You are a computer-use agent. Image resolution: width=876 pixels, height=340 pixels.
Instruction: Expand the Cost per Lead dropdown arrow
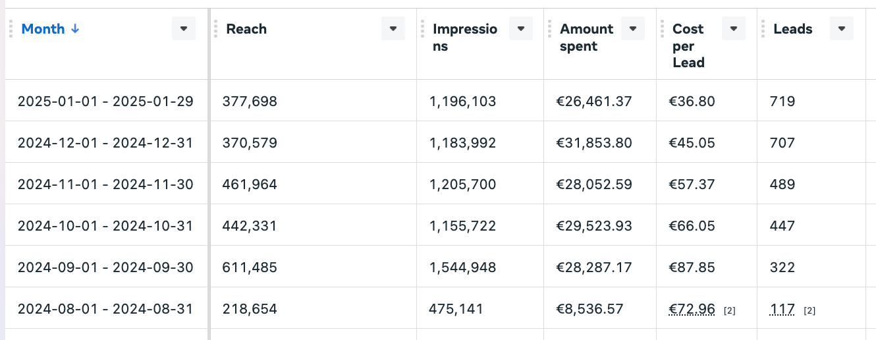[x=734, y=28]
